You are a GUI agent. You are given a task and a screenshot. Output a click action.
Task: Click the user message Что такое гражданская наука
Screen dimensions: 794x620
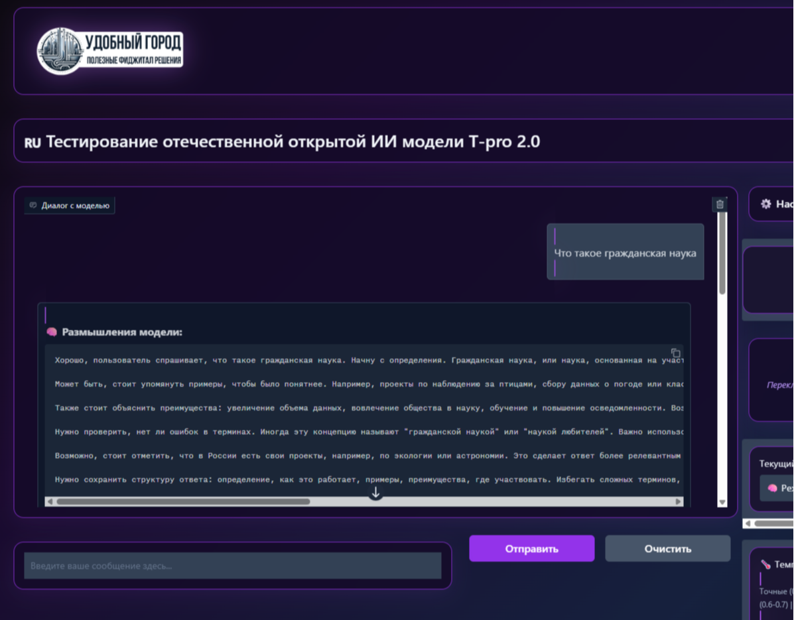coord(625,253)
